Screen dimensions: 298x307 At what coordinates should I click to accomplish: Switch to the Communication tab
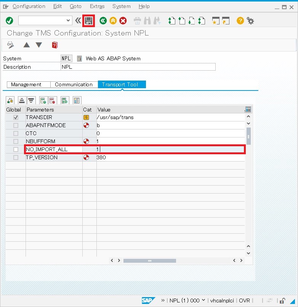coord(74,85)
